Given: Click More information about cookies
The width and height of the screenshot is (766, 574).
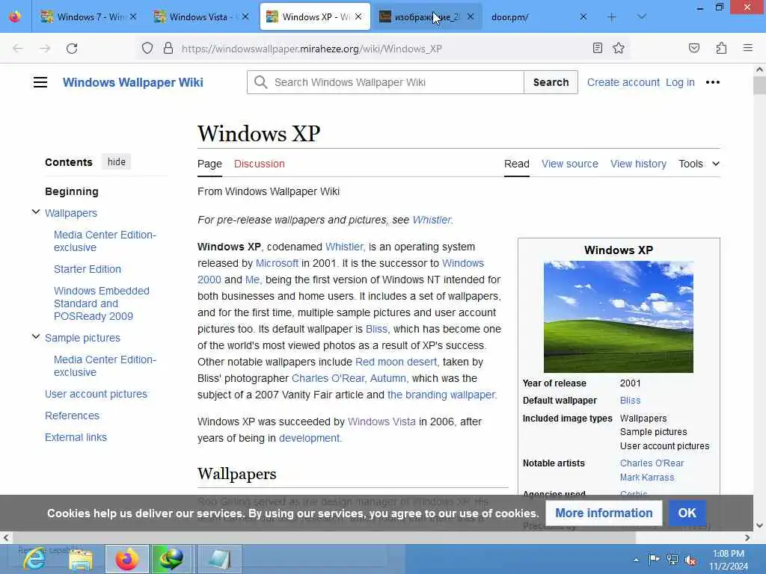Looking at the screenshot, I should tap(604, 513).
